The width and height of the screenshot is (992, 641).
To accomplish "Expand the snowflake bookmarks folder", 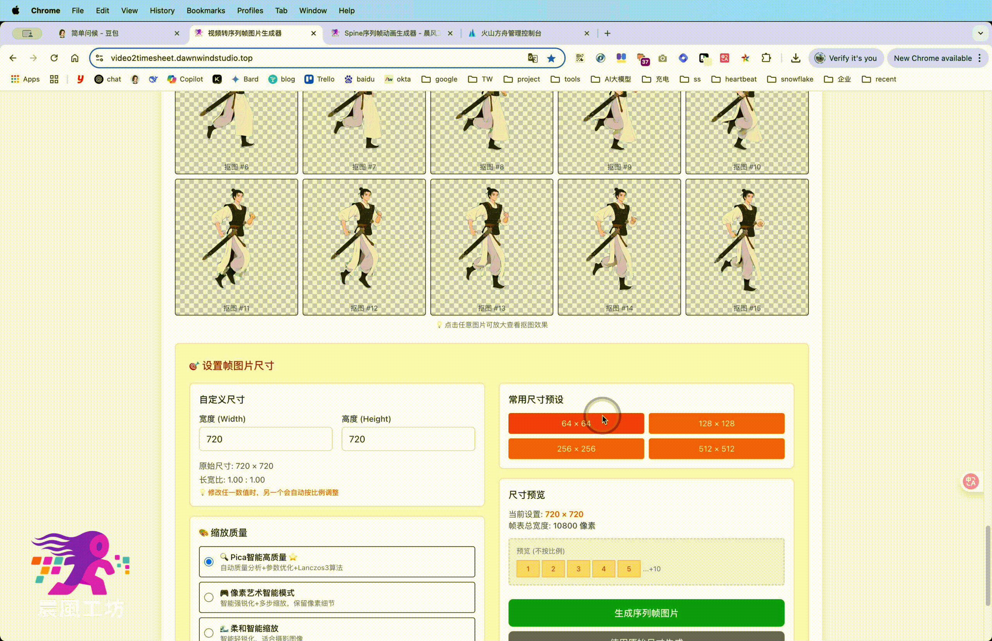I will (790, 79).
